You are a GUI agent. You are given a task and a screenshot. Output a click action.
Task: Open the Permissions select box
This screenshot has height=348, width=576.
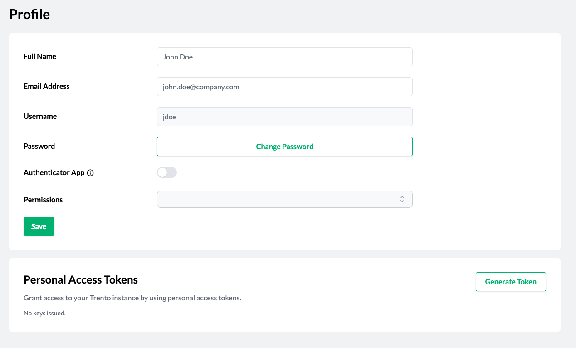click(284, 199)
